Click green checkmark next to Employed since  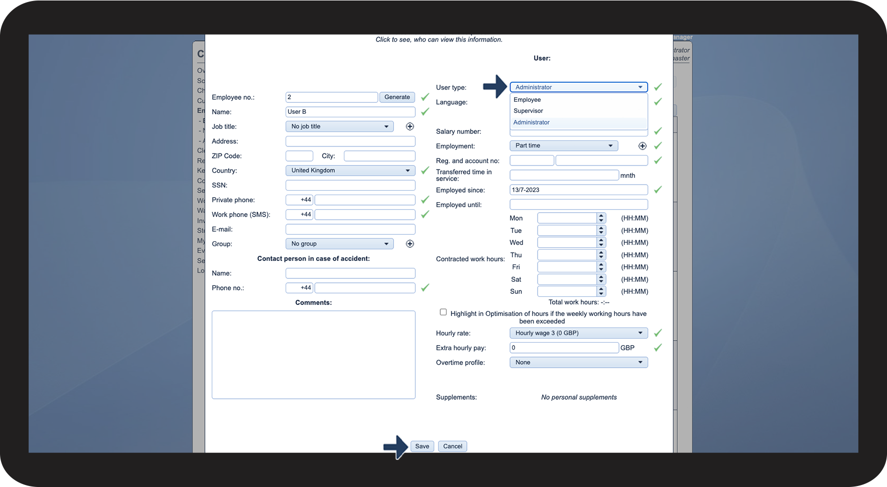click(x=658, y=190)
